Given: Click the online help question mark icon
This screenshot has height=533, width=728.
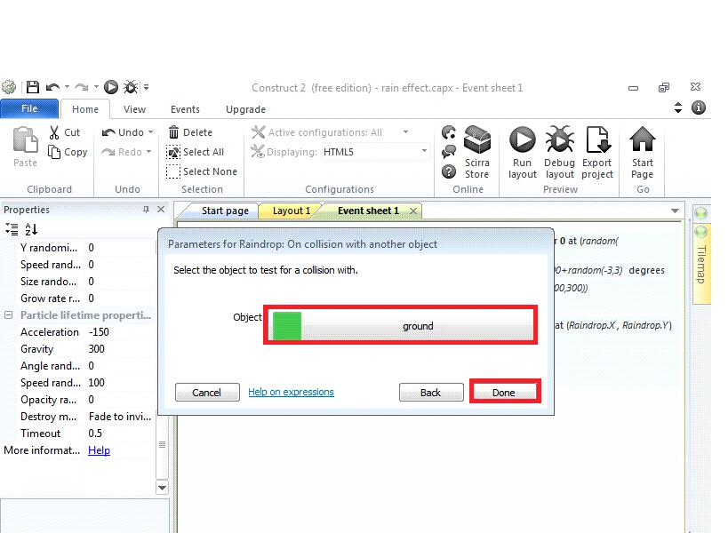Looking at the screenshot, I should coord(449,171).
